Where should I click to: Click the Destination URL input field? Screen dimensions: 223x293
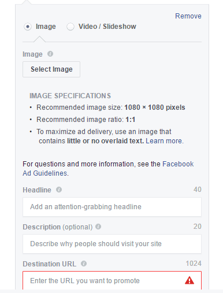(x=112, y=280)
